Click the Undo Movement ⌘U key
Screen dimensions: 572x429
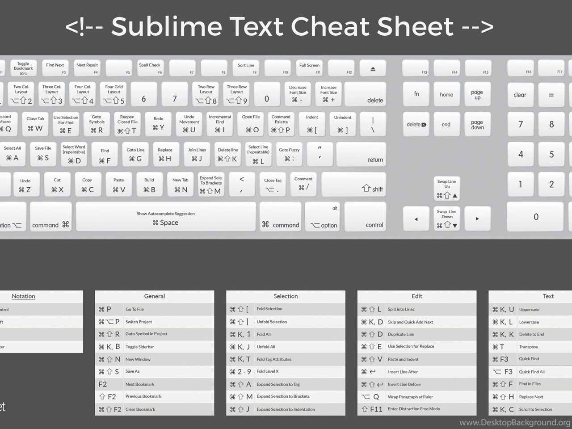coord(189,124)
